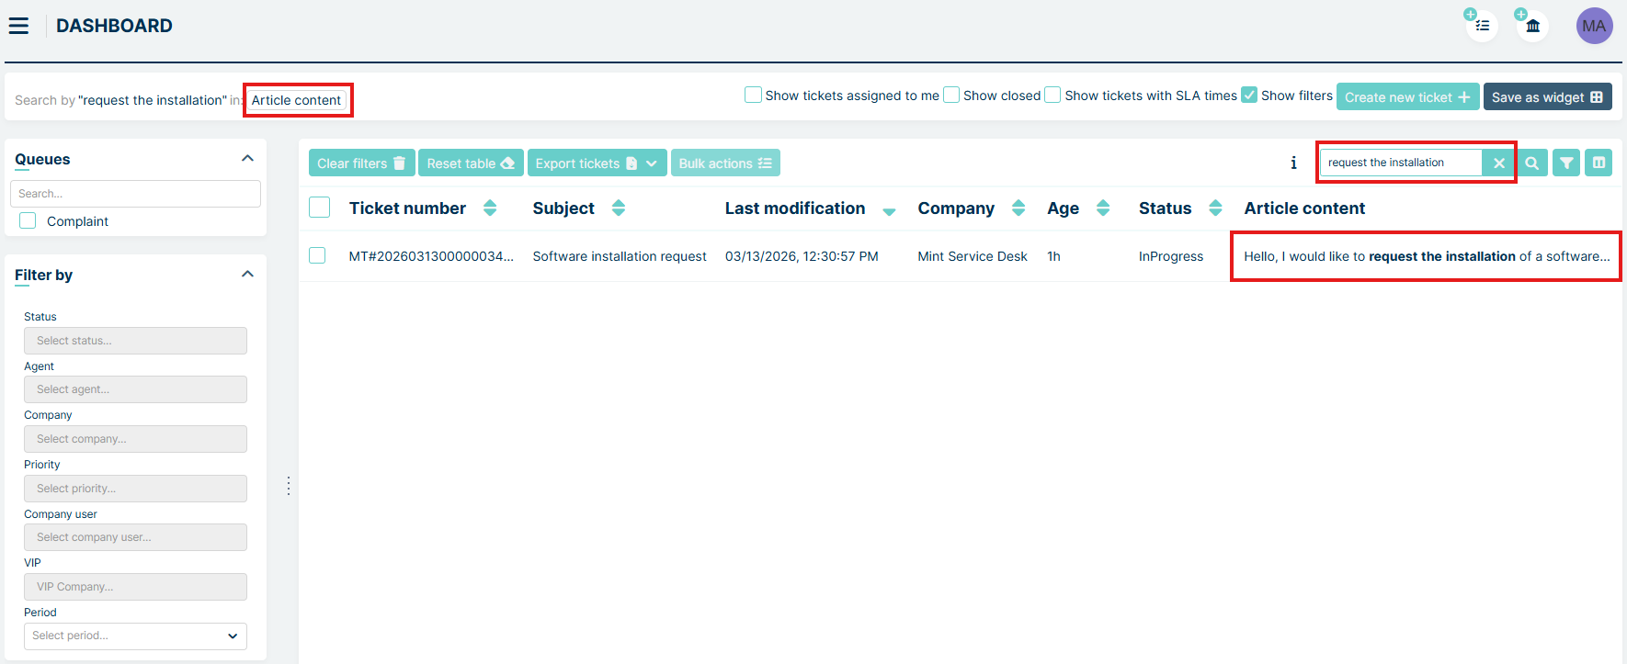Select the Complaint queue checkbox
The width and height of the screenshot is (1627, 664).
click(x=28, y=221)
